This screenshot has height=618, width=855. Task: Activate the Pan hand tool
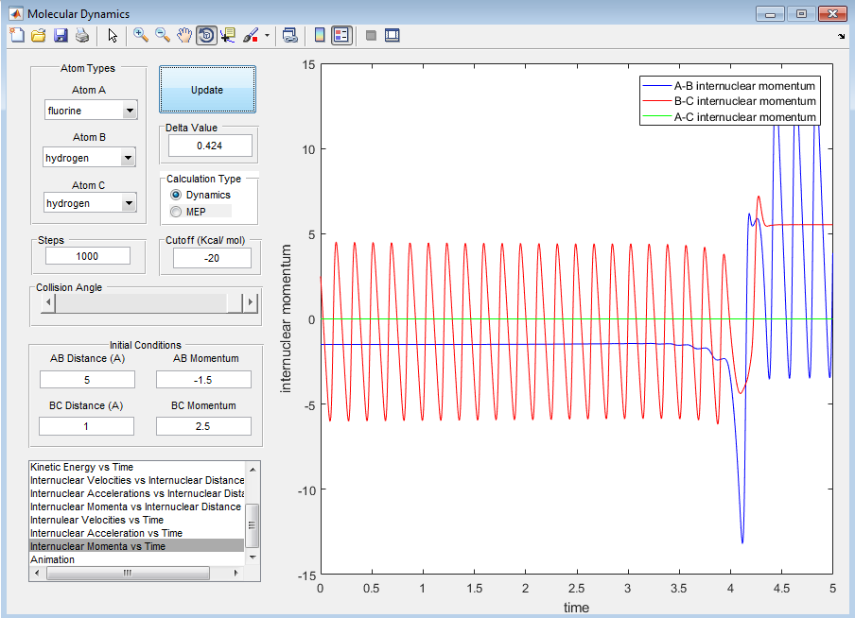tap(184, 36)
